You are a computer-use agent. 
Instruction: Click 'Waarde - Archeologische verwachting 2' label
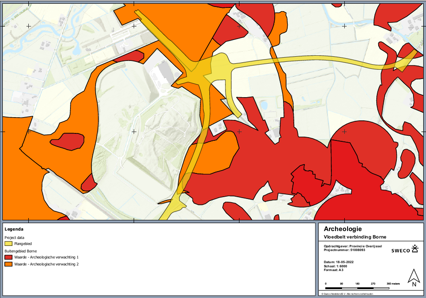coord(46,264)
